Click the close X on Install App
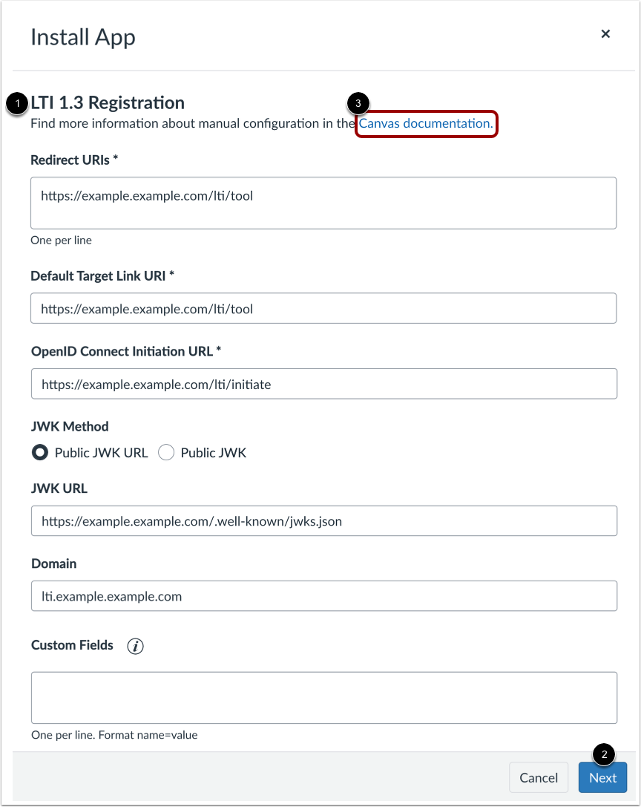Screen dimensions: 641x807 coord(605,33)
